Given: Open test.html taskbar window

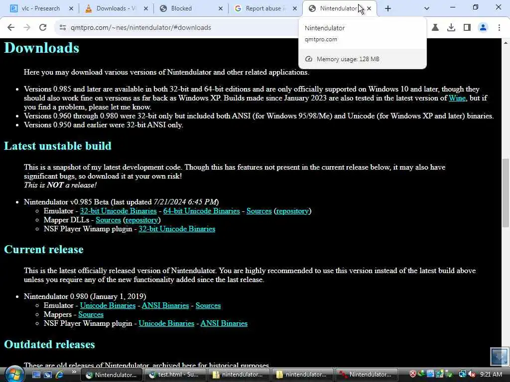Looking at the screenshot, I should point(175,375).
